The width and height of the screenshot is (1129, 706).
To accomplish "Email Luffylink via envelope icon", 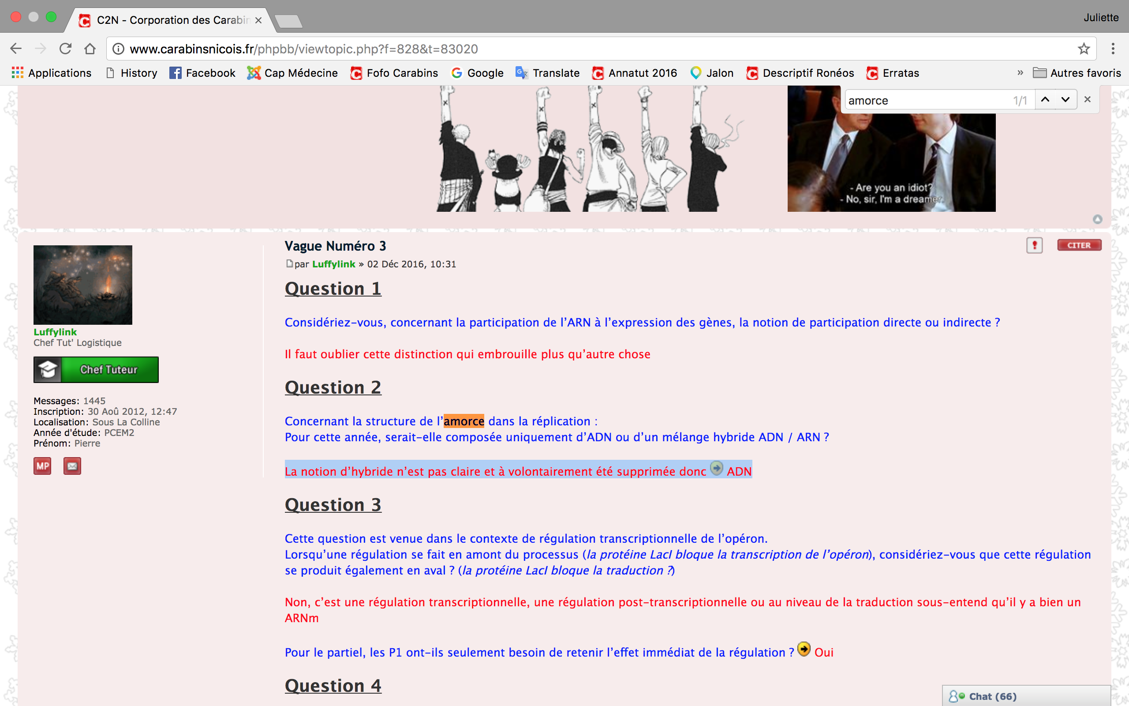I will [x=72, y=466].
